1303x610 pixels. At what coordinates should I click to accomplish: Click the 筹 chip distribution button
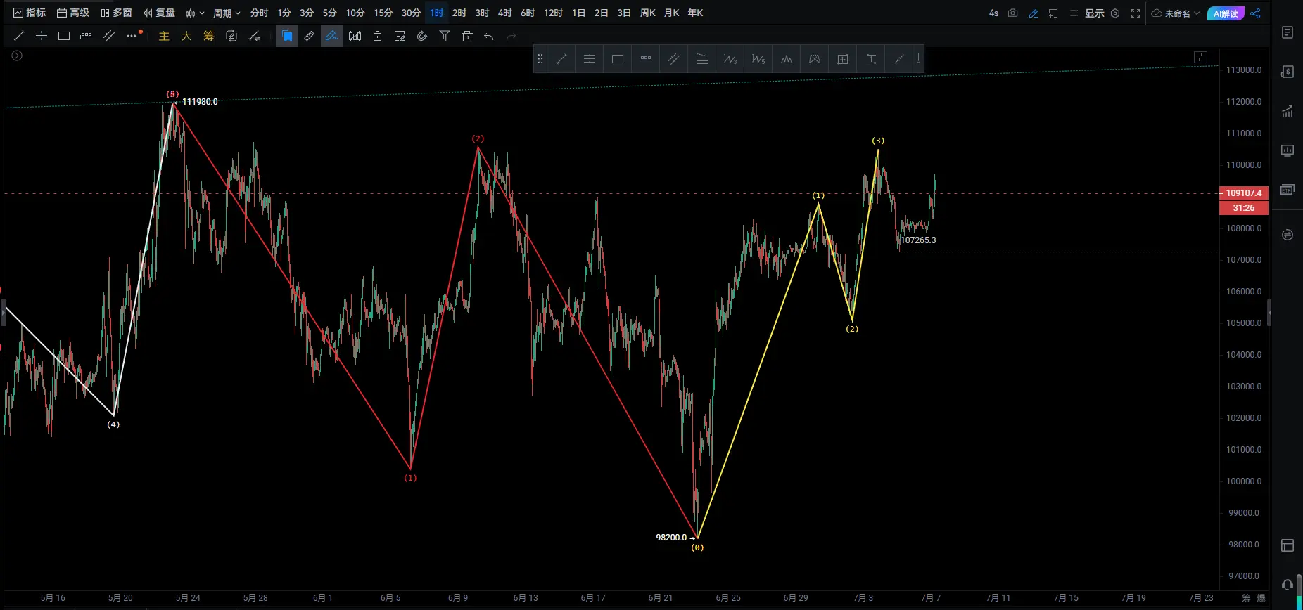tap(209, 36)
